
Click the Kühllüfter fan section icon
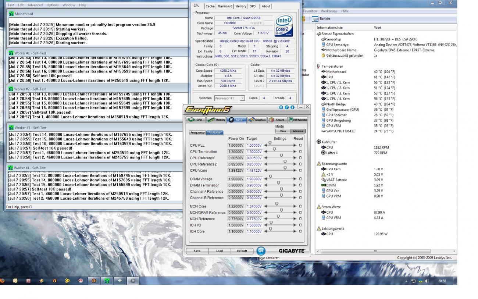pos(319,142)
